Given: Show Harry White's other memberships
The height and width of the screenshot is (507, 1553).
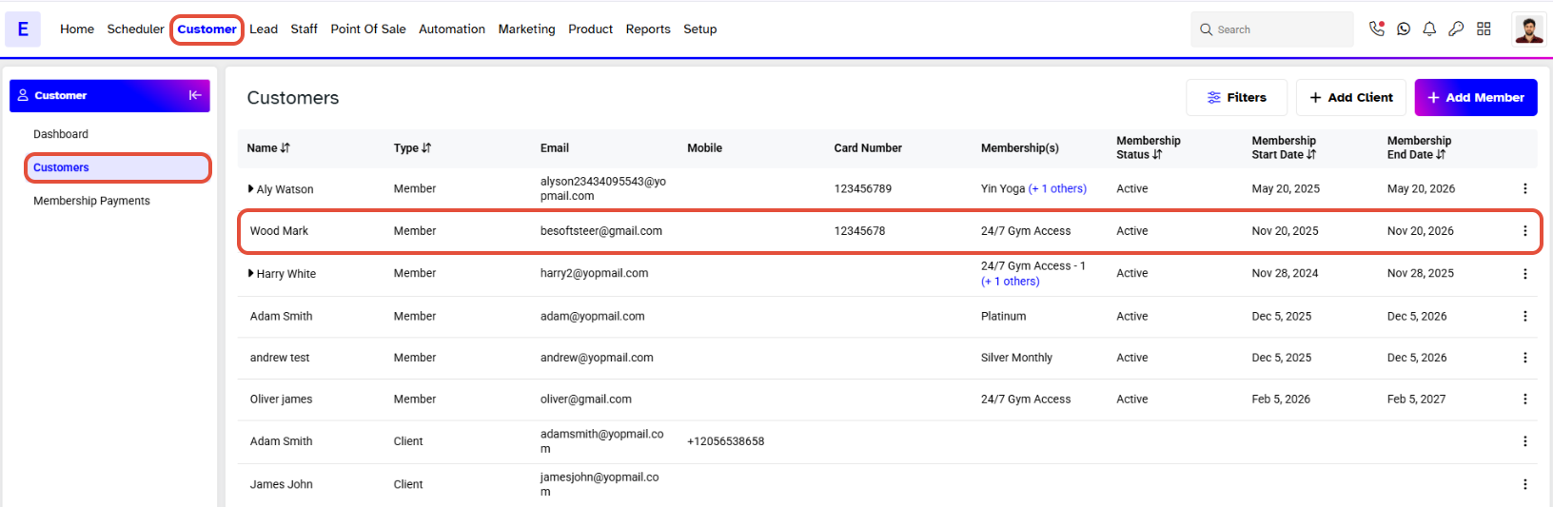Looking at the screenshot, I should [x=1011, y=282].
